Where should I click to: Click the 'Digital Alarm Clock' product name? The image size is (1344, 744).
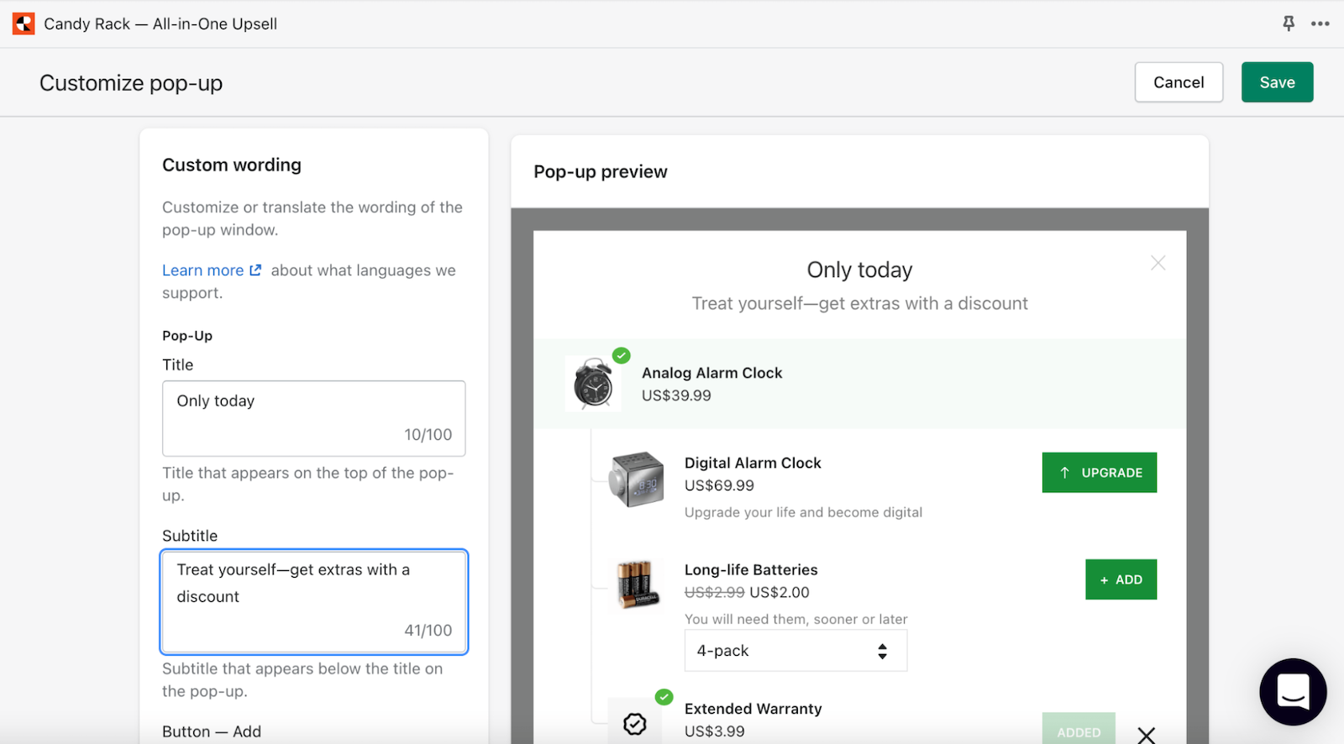point(753,463)
